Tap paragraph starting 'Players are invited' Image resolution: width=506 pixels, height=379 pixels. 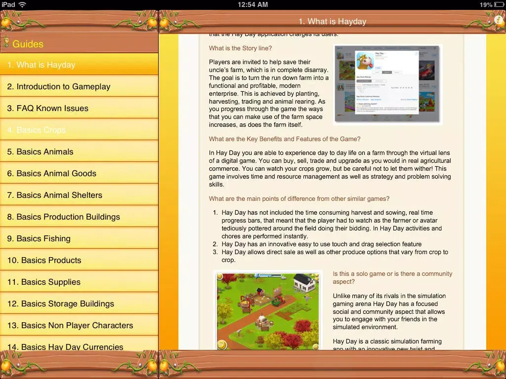coord(269,93)
